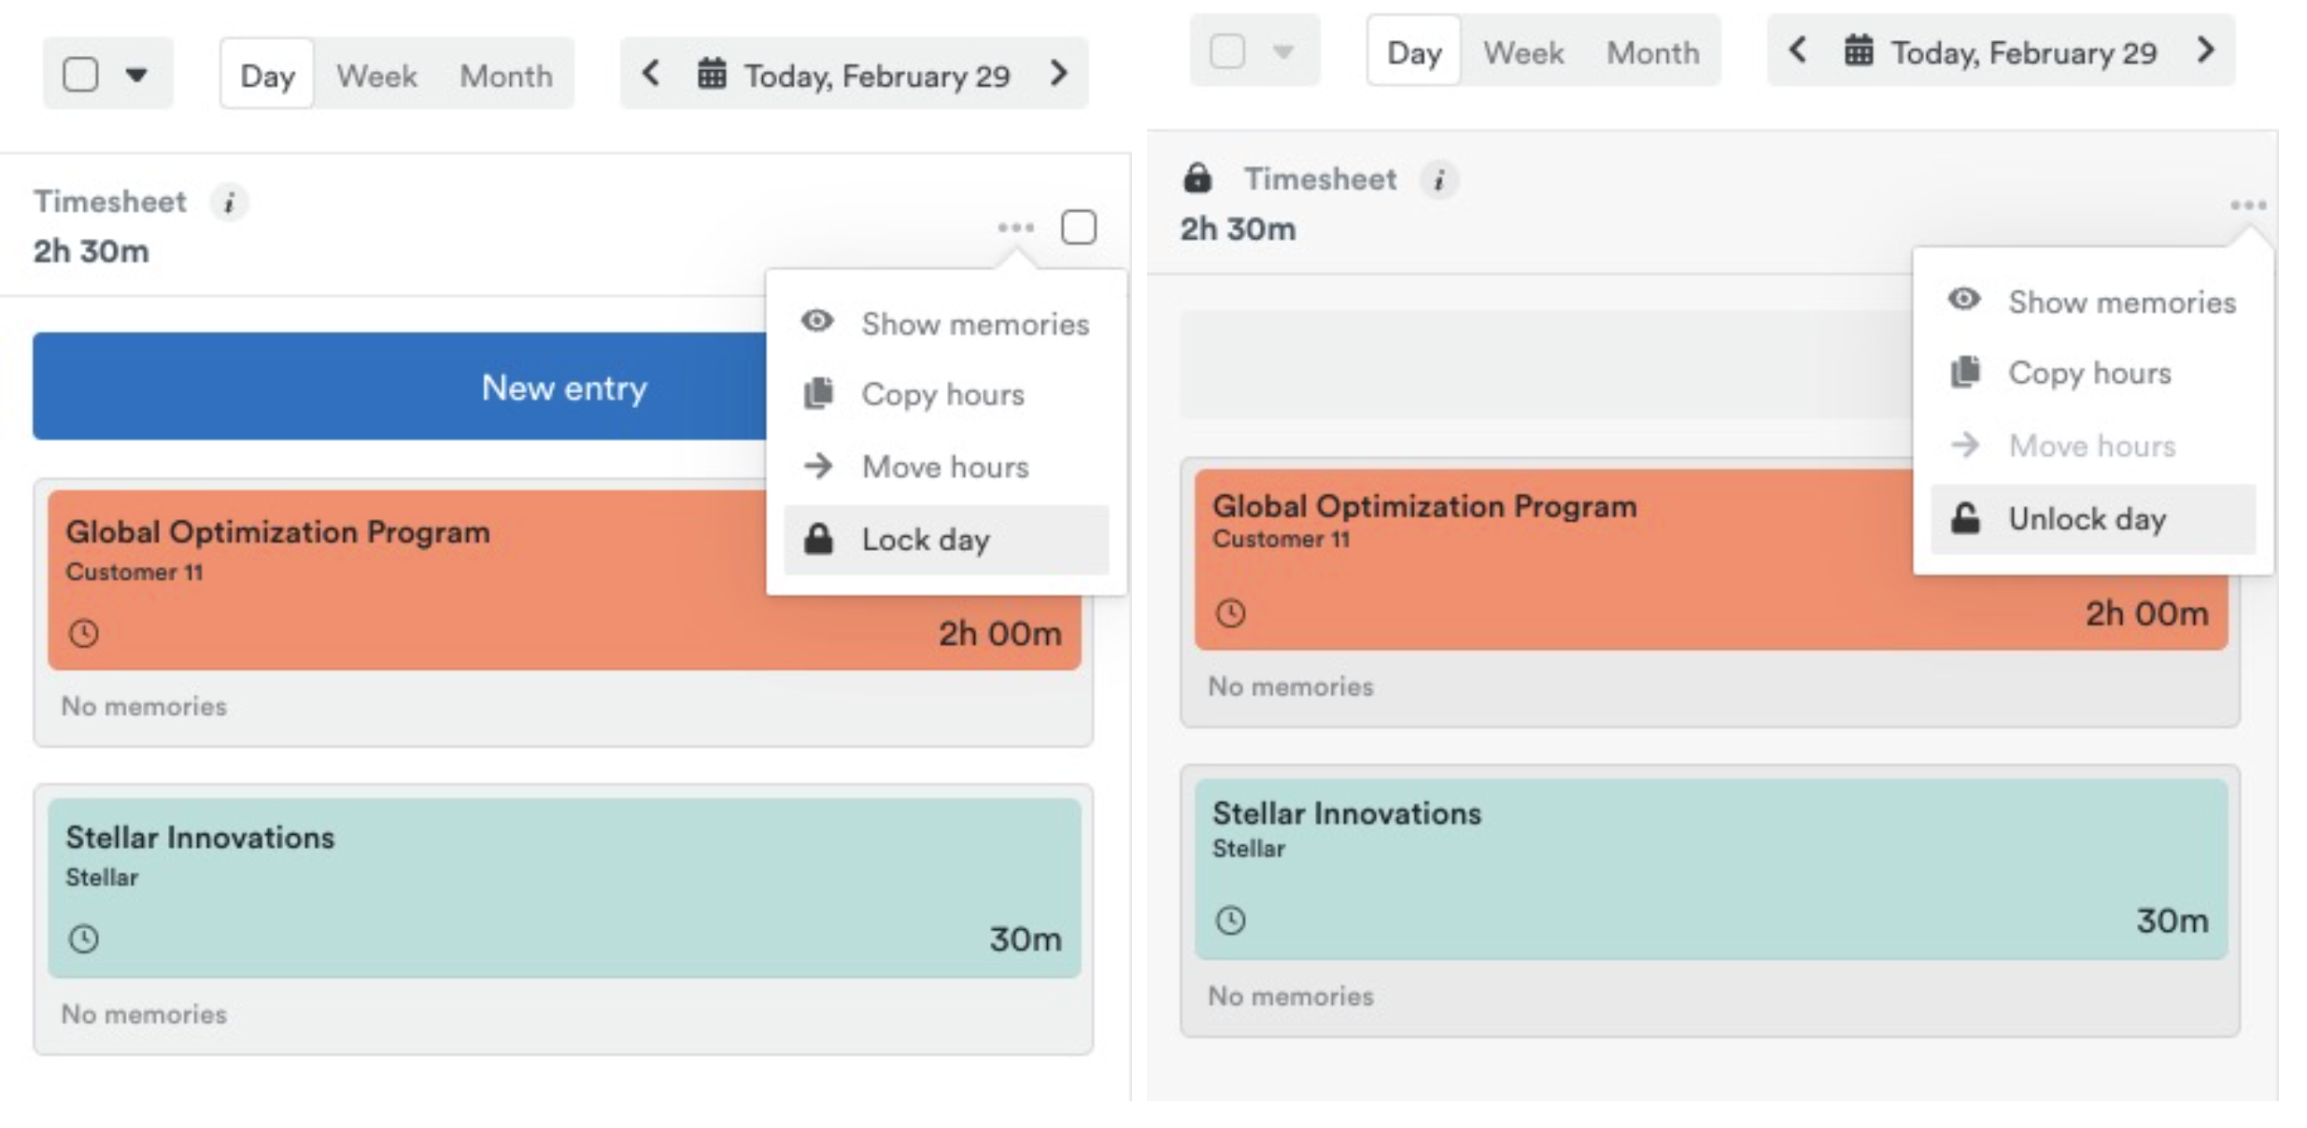Click info icon beside locked Timesheet title
The image size is (2307, 1128).
[1439, 180]
